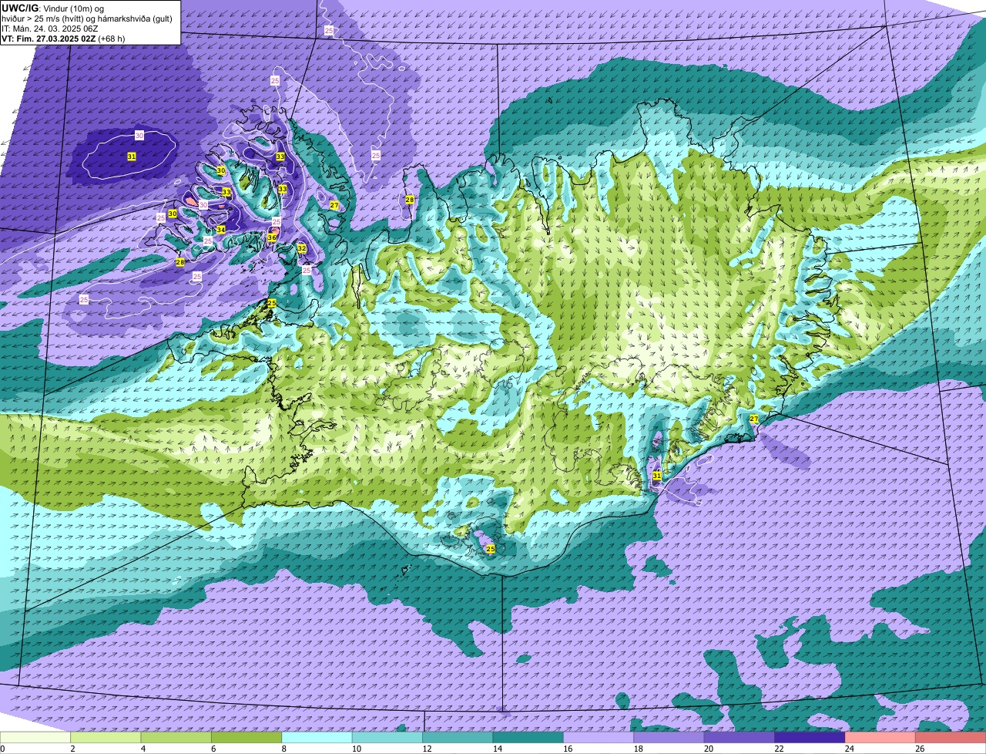Click the "Vindur (10m) og" title text
The width and height of the screenshot is (986, 754).
75,8
